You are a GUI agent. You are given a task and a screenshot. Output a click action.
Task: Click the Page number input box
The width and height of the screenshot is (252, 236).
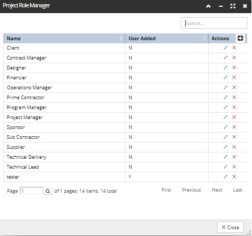(x=31, y=191)
